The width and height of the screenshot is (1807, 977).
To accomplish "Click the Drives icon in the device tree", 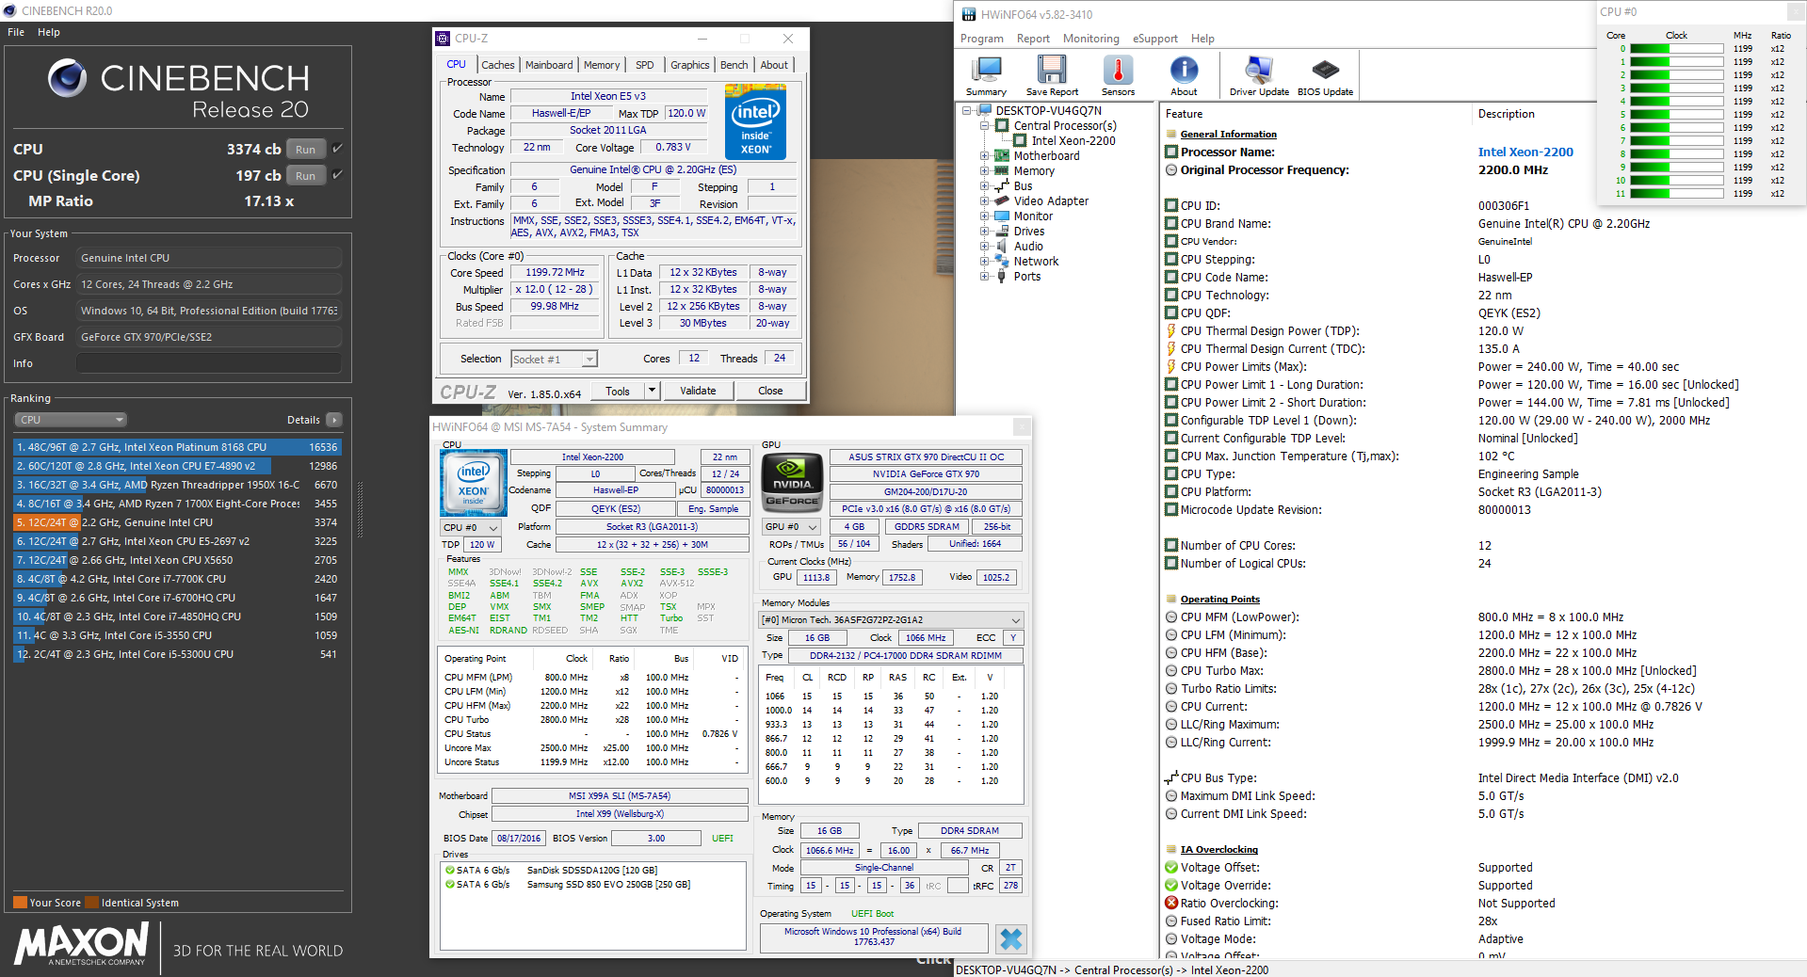I will pyautogui.click(x=1002, y=232).
